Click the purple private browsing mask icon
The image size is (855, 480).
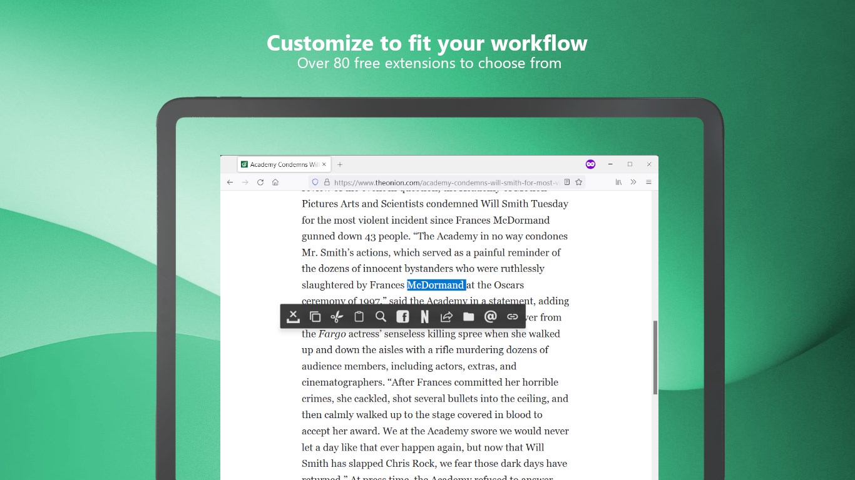[x=590, y=164]
